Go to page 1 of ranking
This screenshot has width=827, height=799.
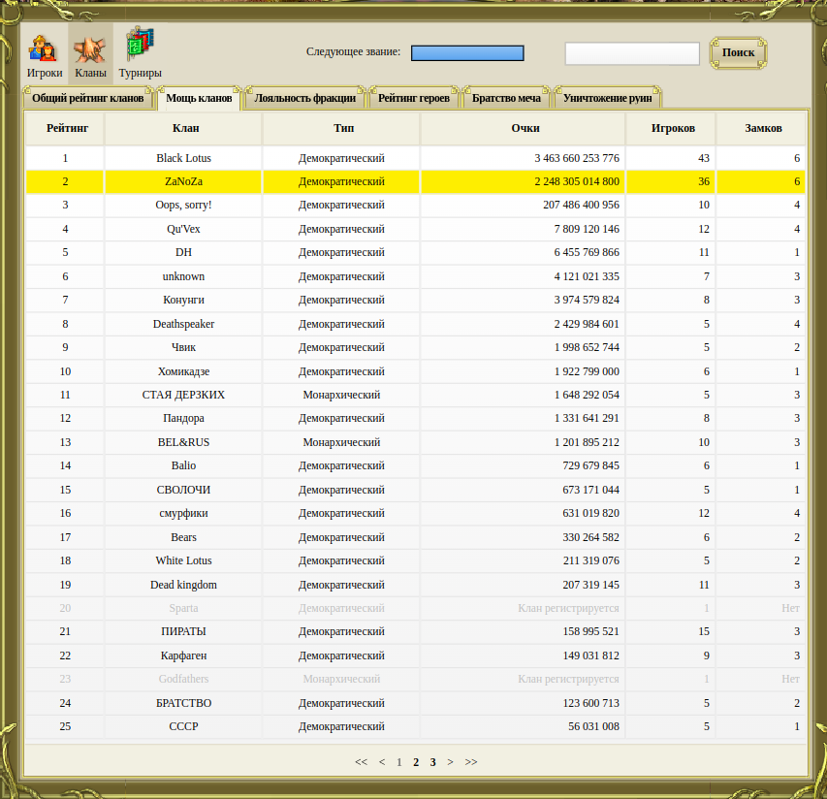(398, 762)
